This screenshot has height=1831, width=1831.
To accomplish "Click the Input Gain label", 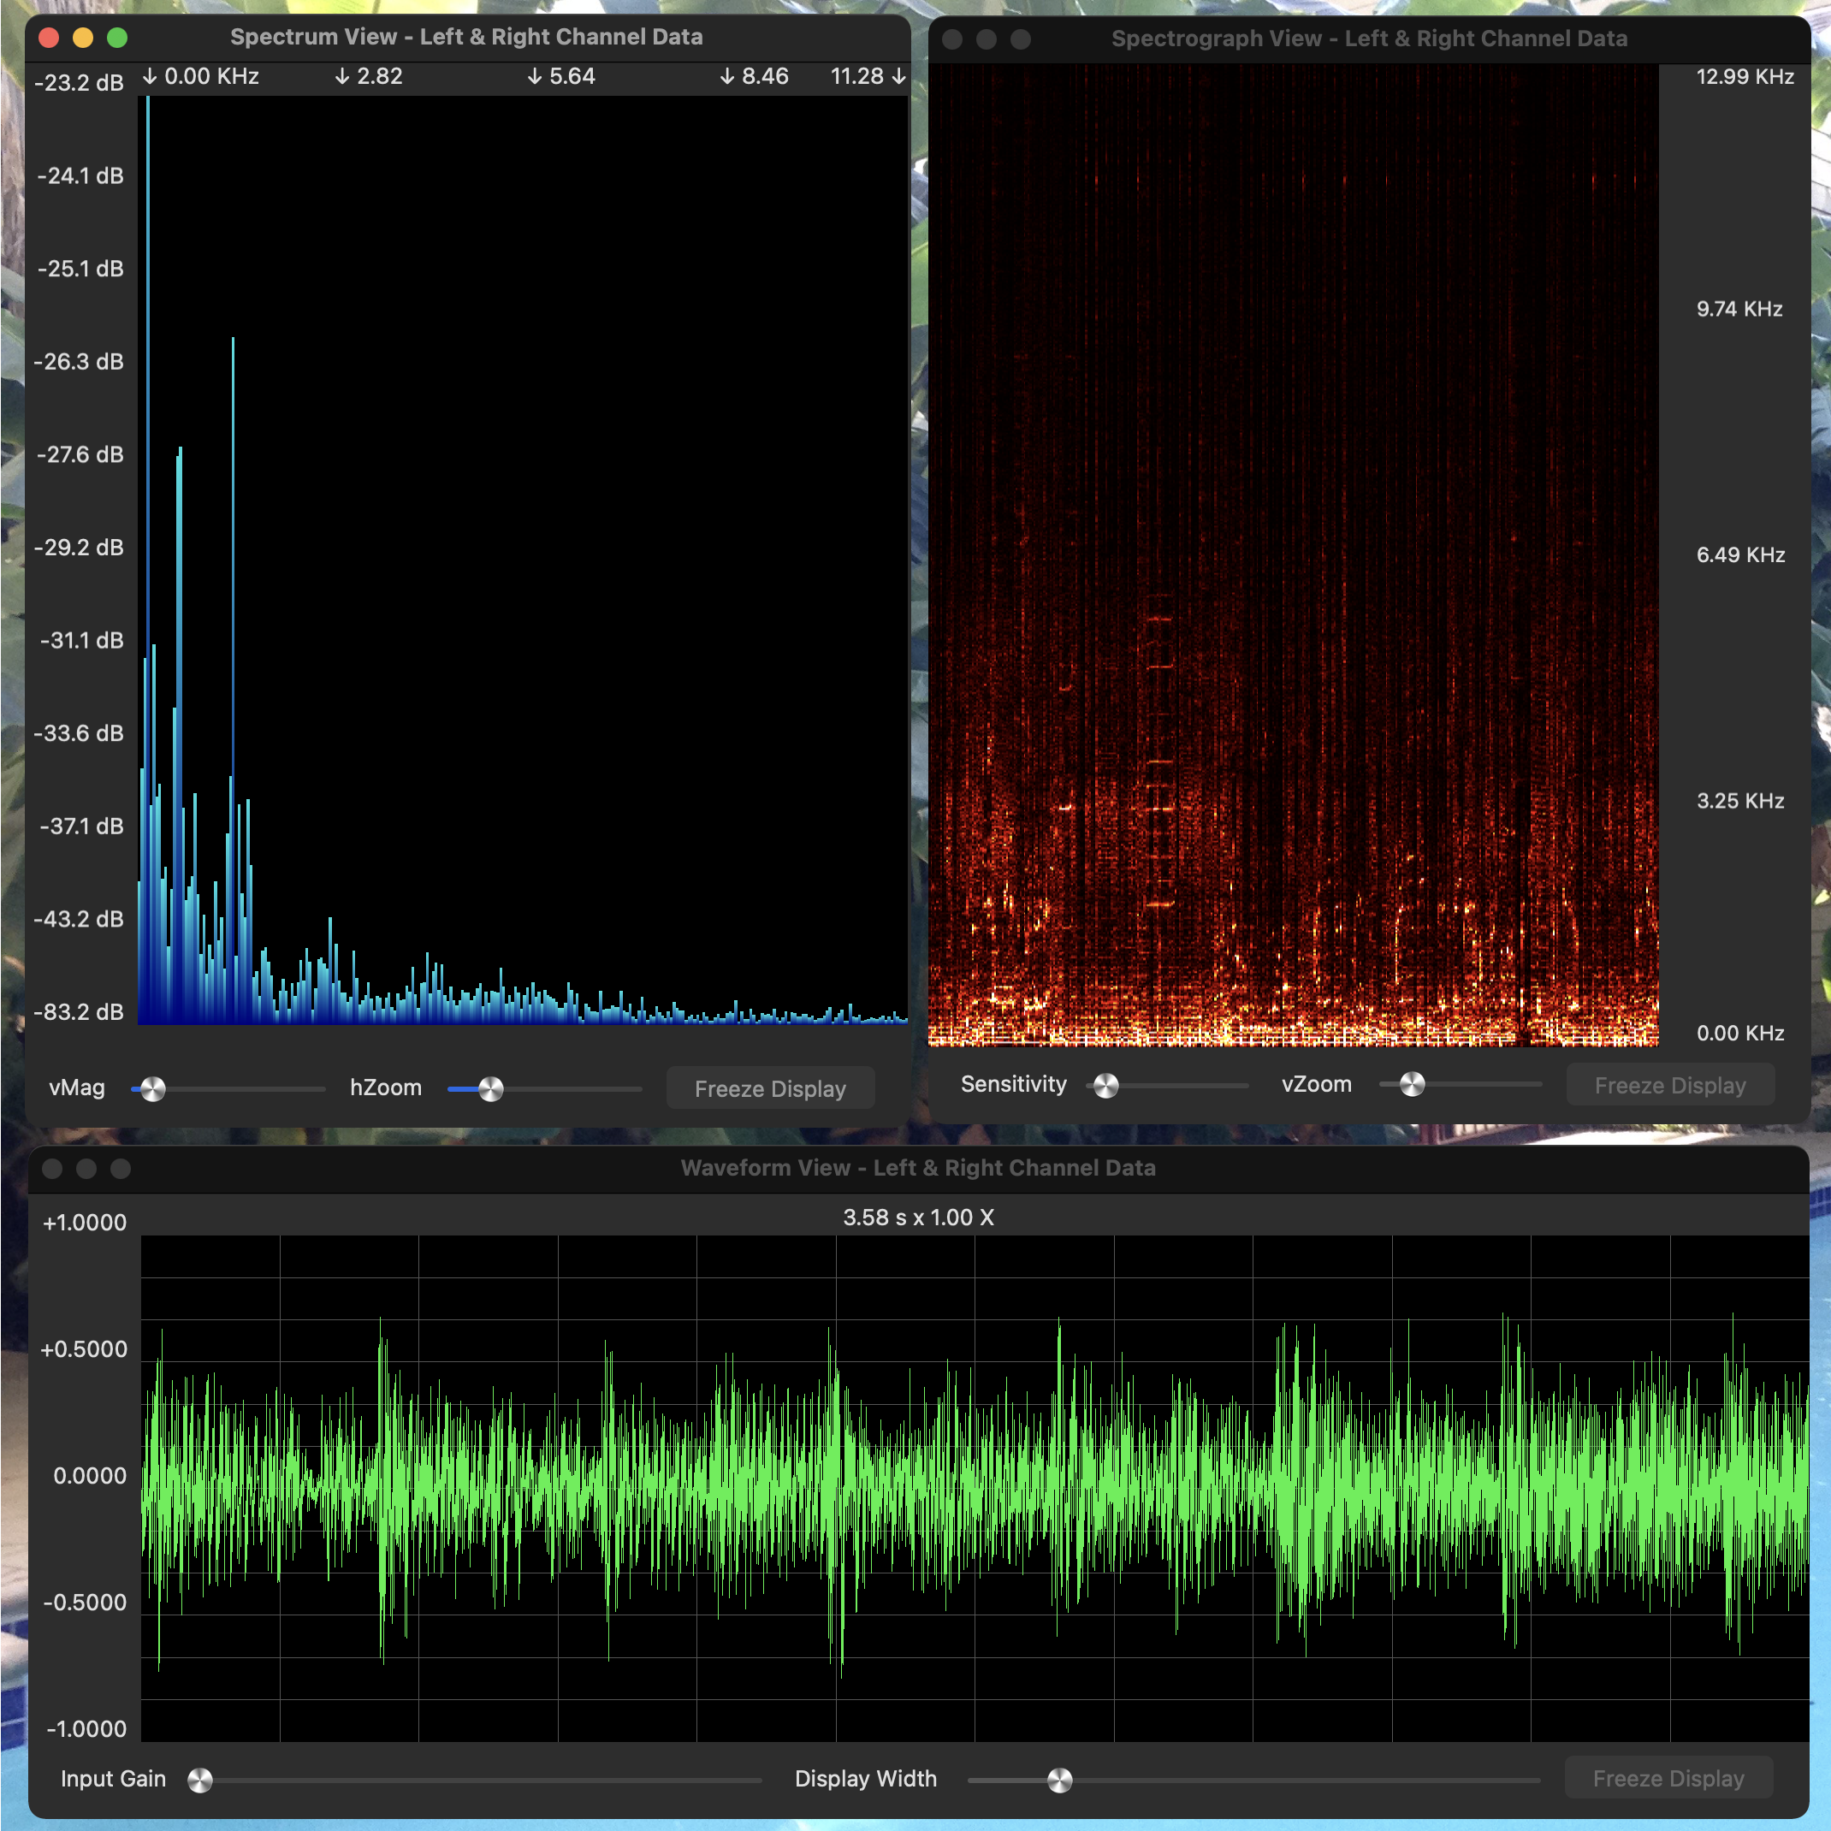I will click(x=113, y=1778).
